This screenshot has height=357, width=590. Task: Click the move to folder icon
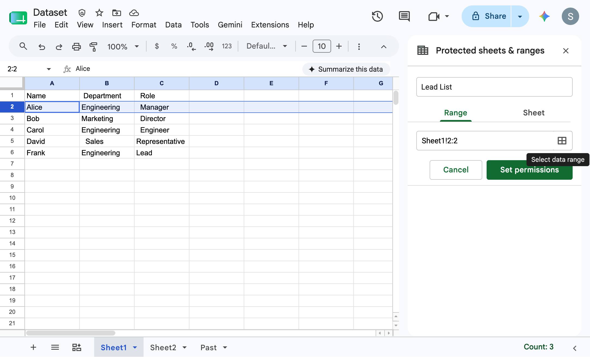(116, 13)
